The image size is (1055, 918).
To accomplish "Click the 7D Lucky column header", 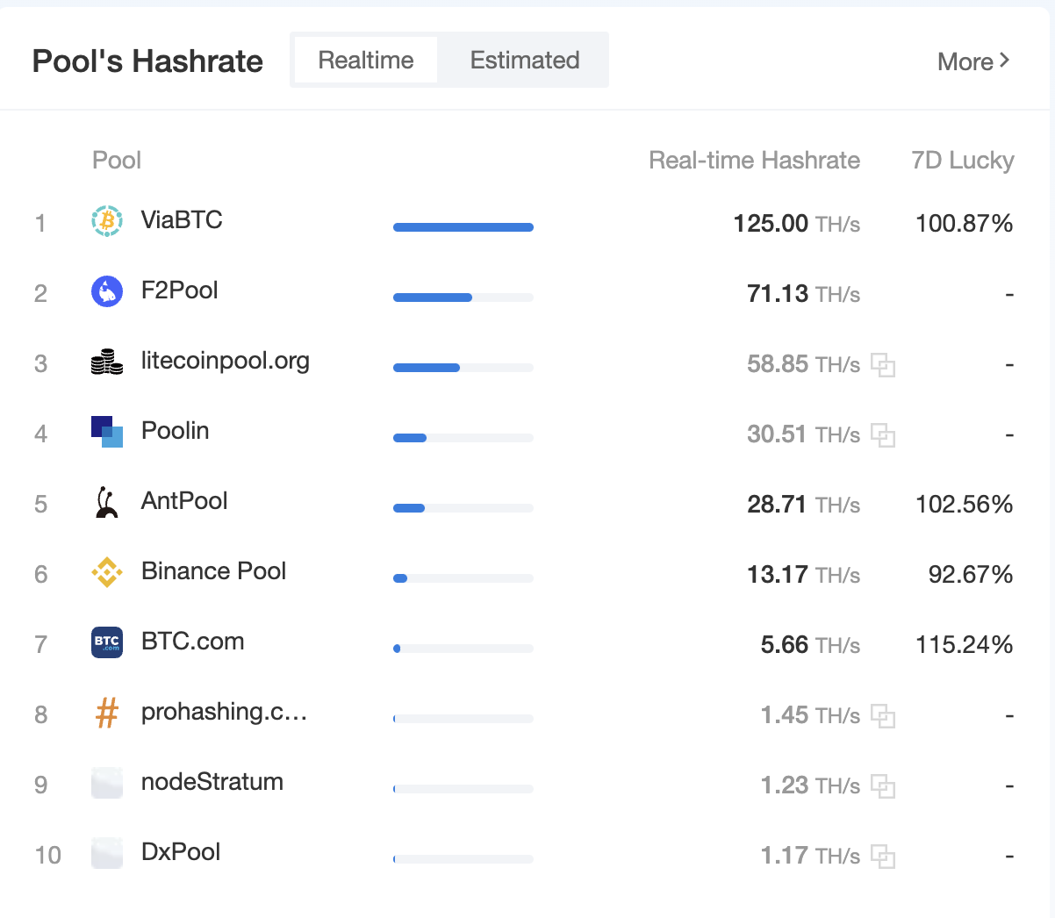I will (962, 161).
